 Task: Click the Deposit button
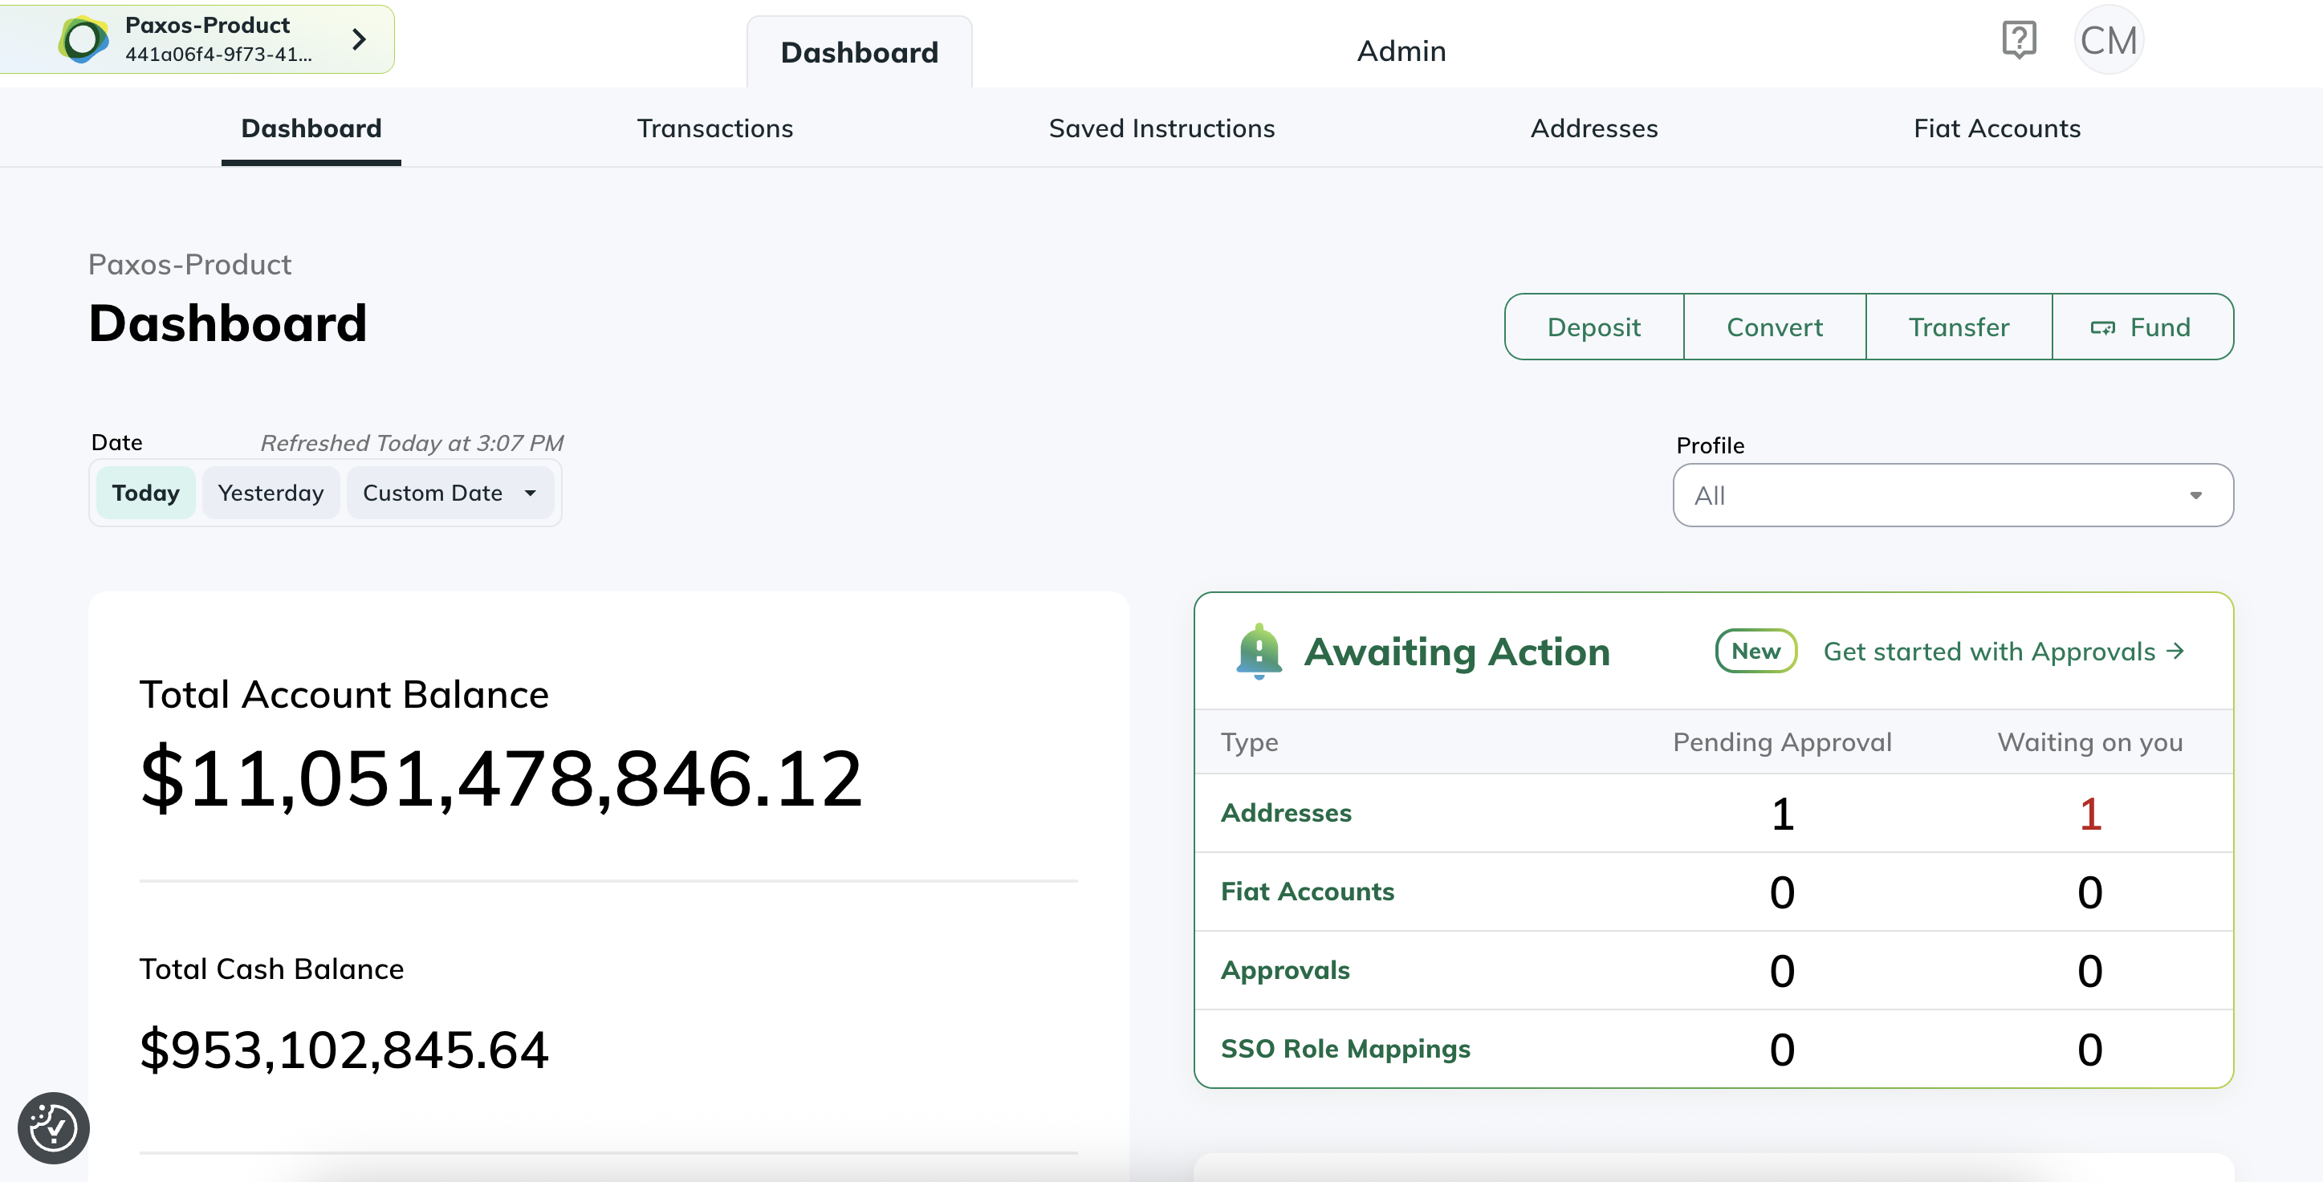(x=1593, y=327)
